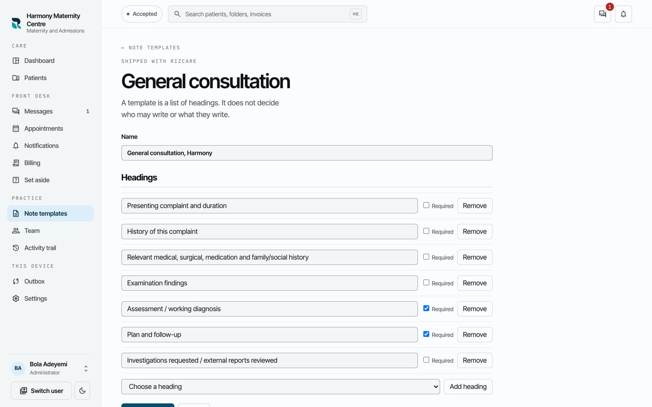
Task: Uncheck Required for Assessment / working diagnosis
Action: (x=426, y=308)
